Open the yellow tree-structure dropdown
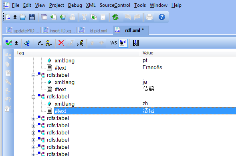The height and width of the screenshot is (156, 236). [49, 43]
